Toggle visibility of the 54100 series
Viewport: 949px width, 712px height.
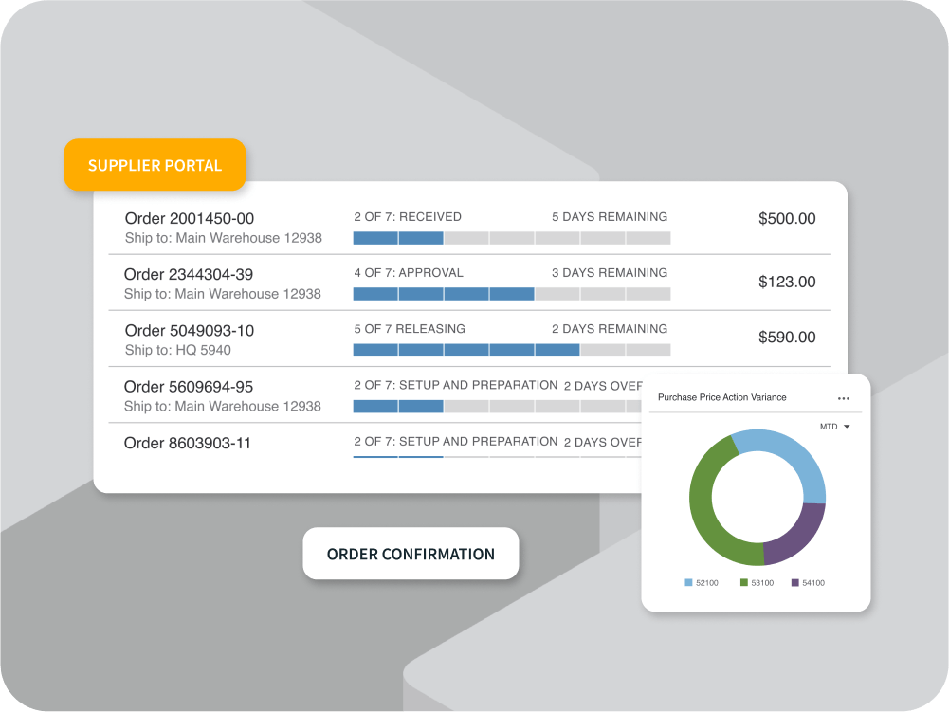tap(796, 582)
